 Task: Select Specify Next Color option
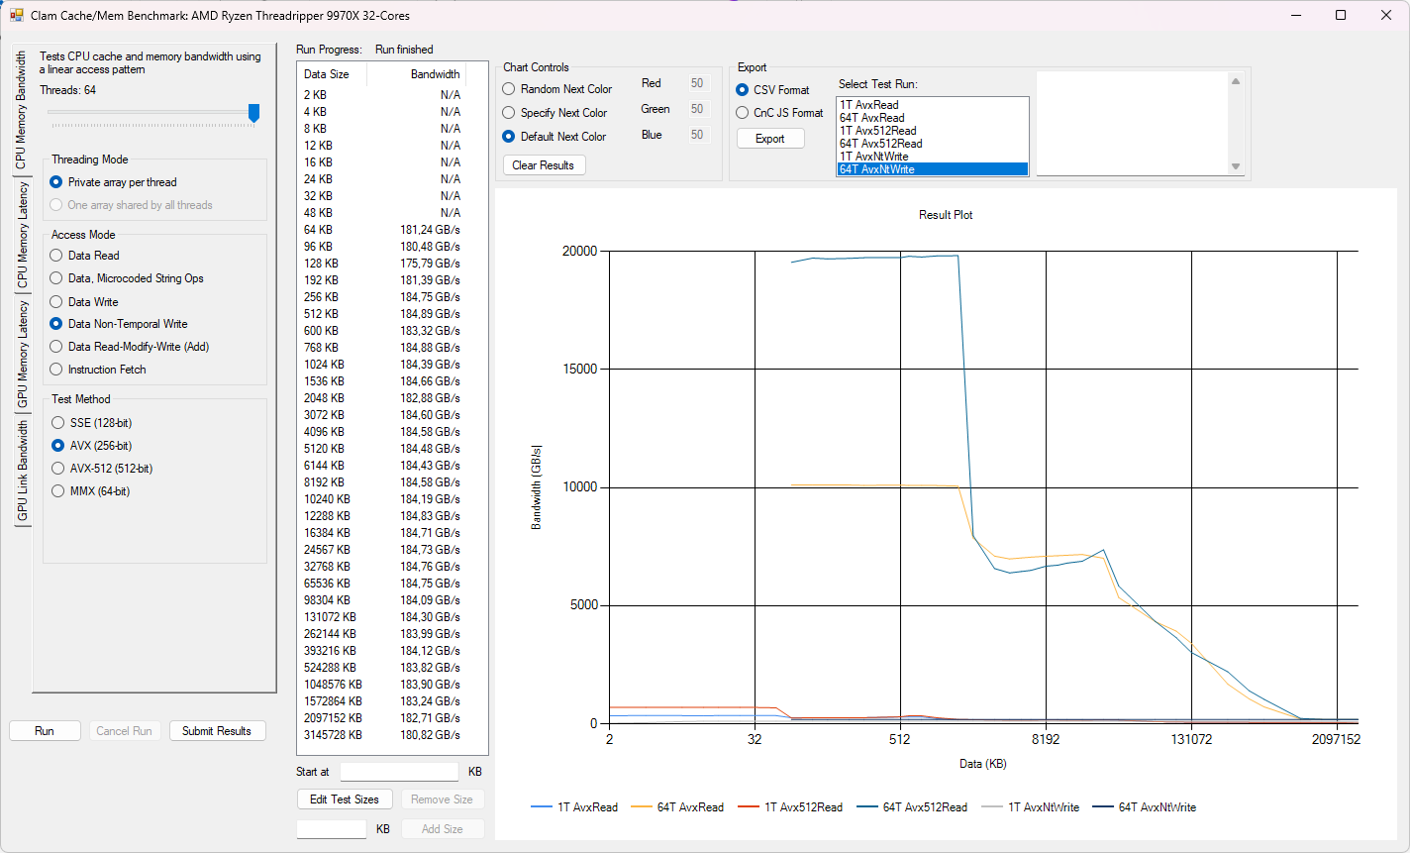click(x=555, y=113)
